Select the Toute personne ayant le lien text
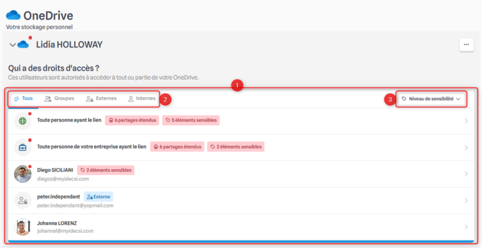Screen dimensions: 482x248 pos(69,120)
